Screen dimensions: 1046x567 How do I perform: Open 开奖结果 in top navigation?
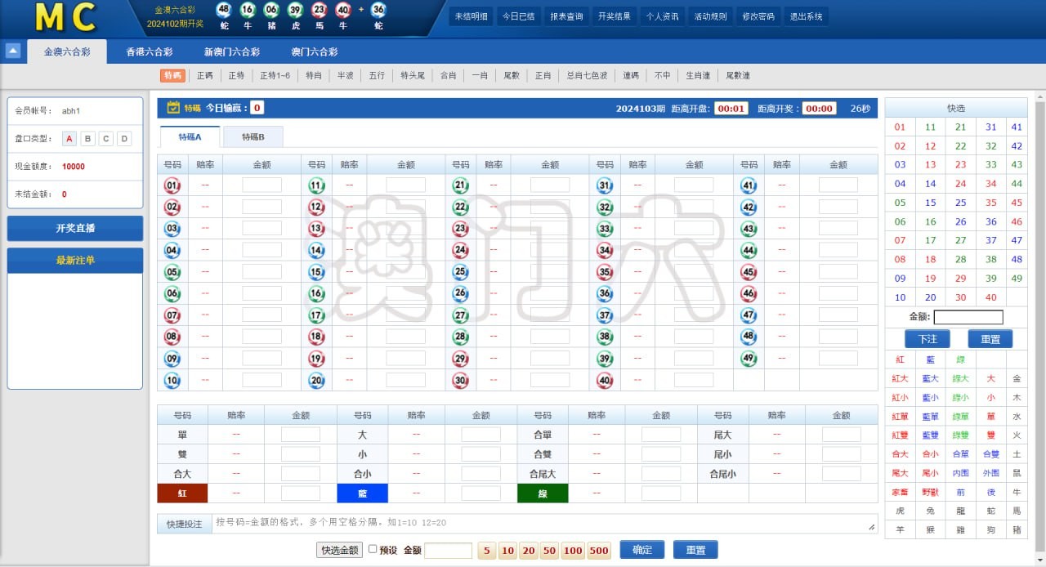click(x=615, y=16)
